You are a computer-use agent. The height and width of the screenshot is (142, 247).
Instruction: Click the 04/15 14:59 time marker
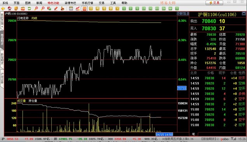coord(164,135)
